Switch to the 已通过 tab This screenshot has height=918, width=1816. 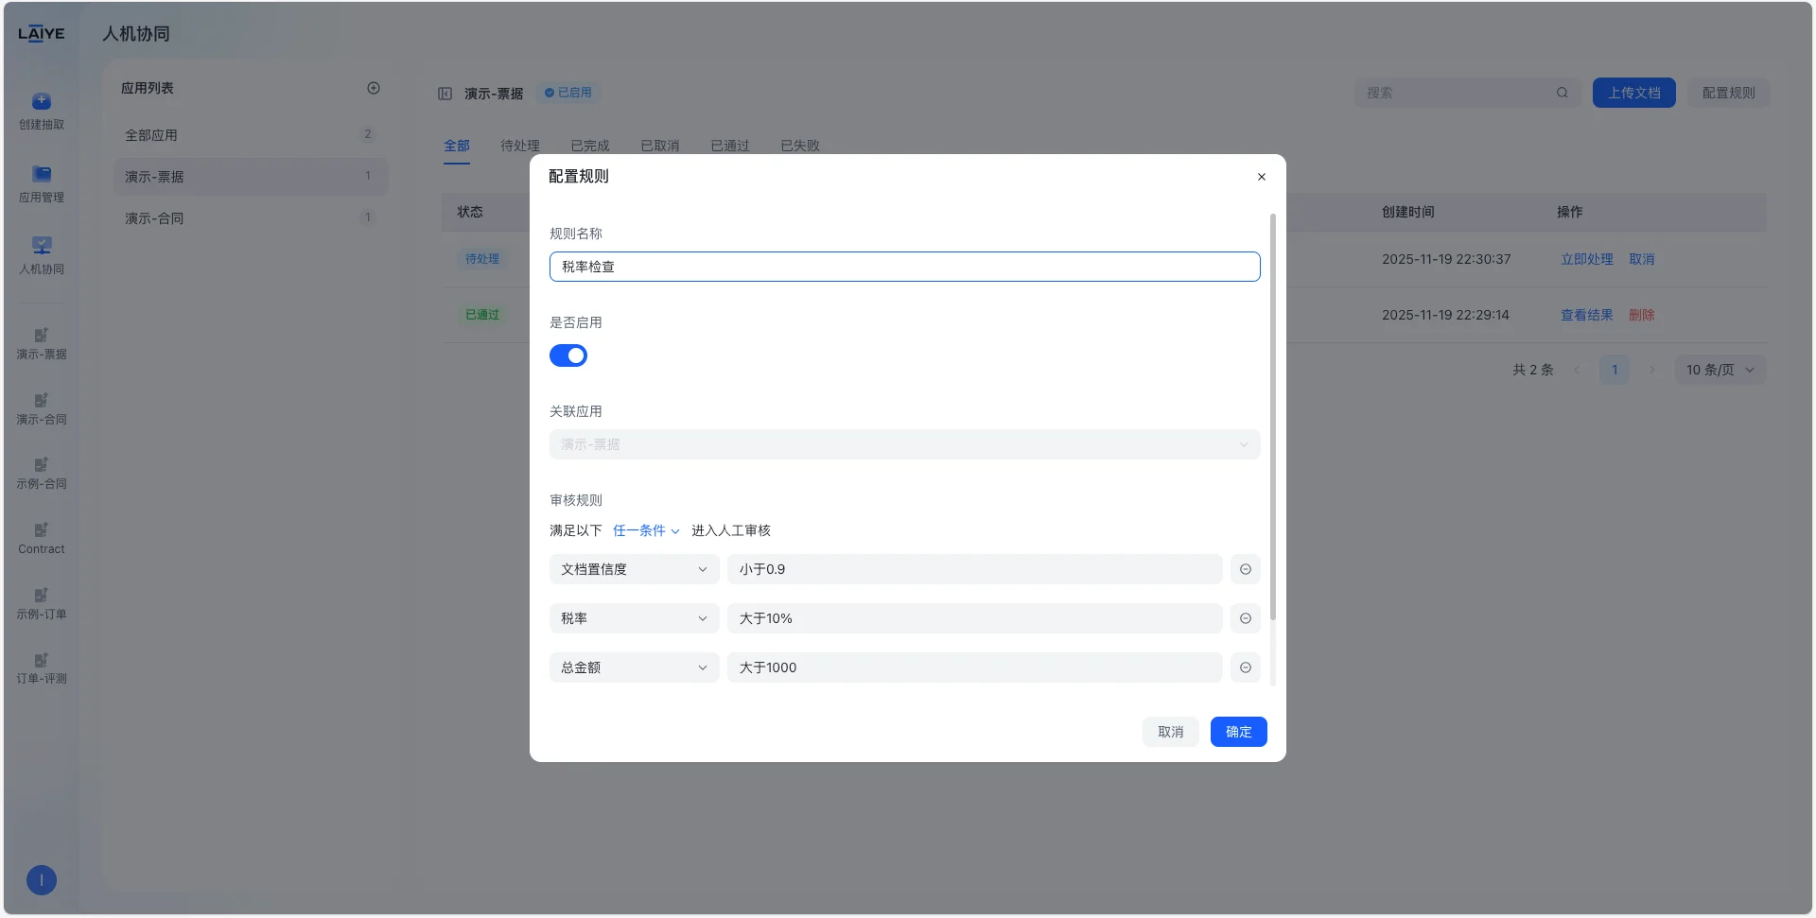coord(730,146)
